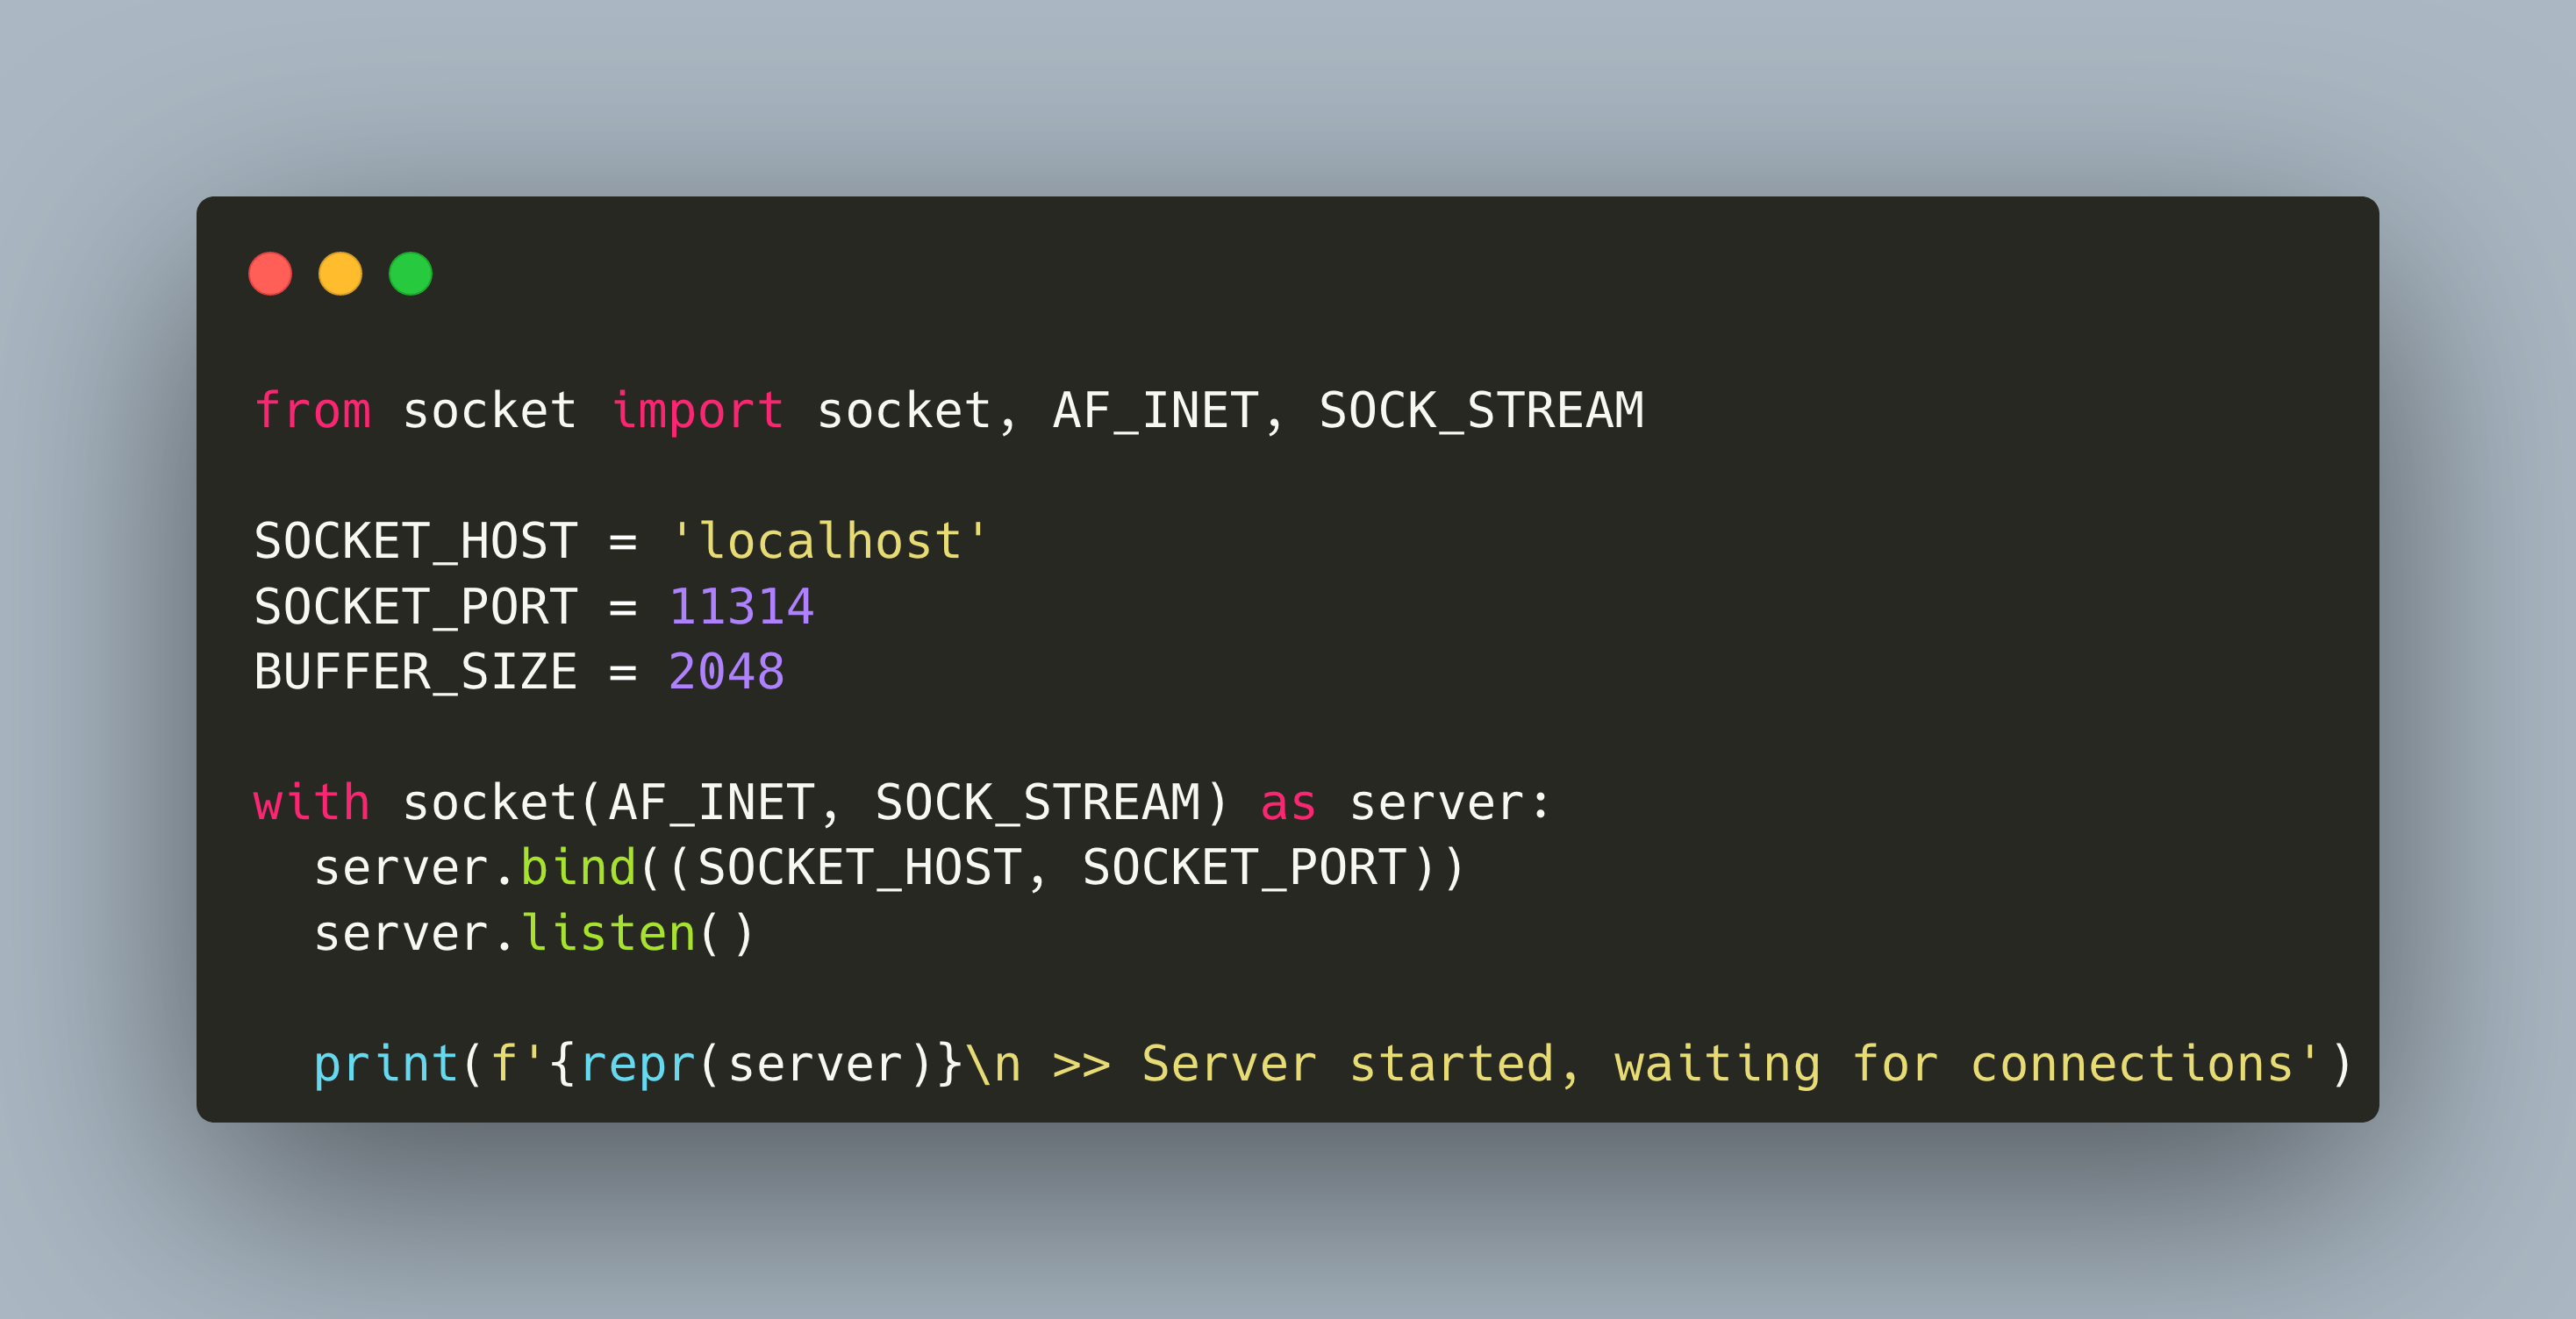Click AF_INET inside the socket() call

pyautogui.click(x=711, y=802)
